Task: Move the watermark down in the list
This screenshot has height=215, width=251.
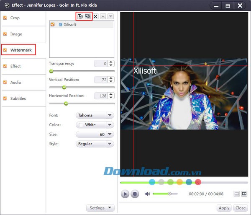Action: (110, 16)
